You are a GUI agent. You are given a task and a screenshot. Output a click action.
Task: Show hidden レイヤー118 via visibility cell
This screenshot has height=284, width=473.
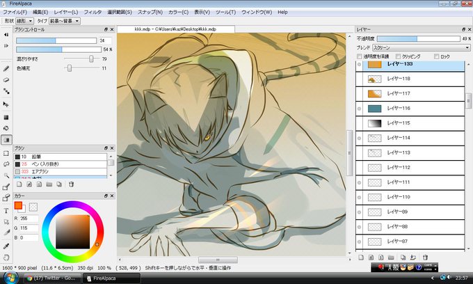tap(360, 79)
